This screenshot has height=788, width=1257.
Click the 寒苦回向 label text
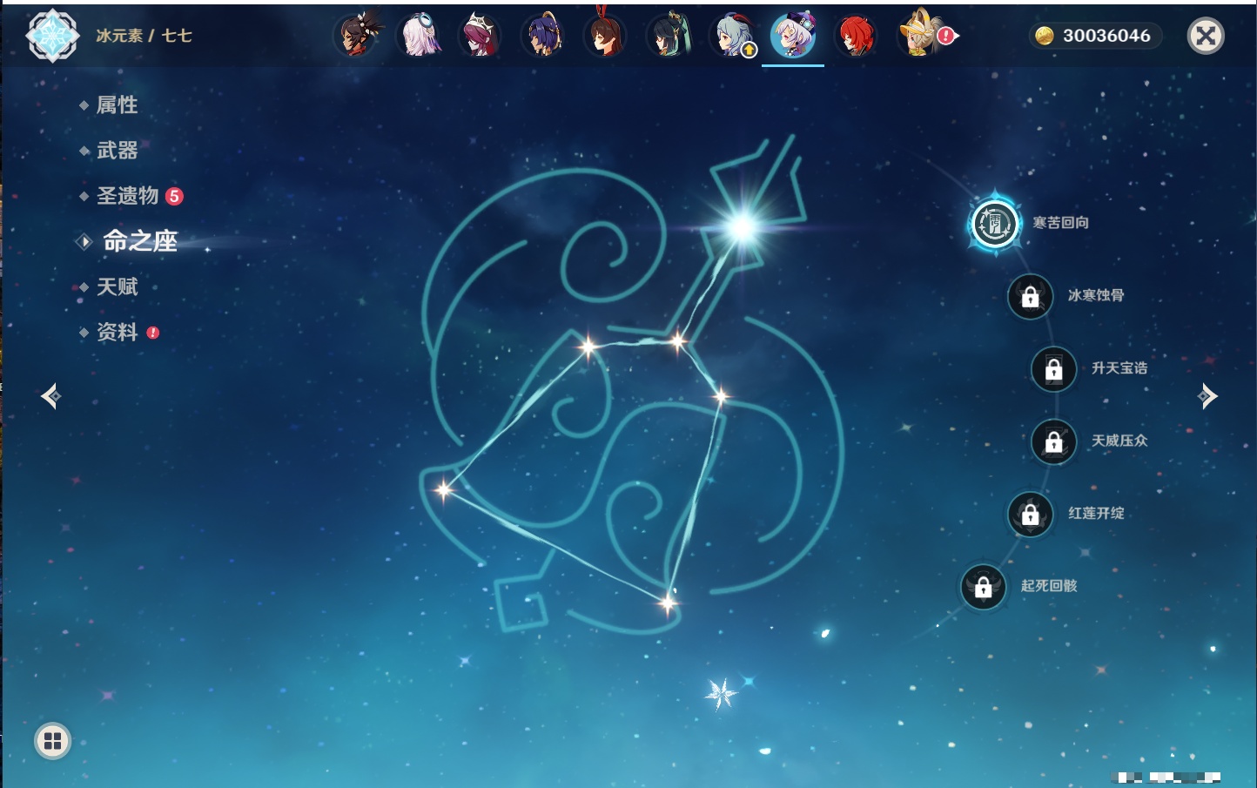1060,223
